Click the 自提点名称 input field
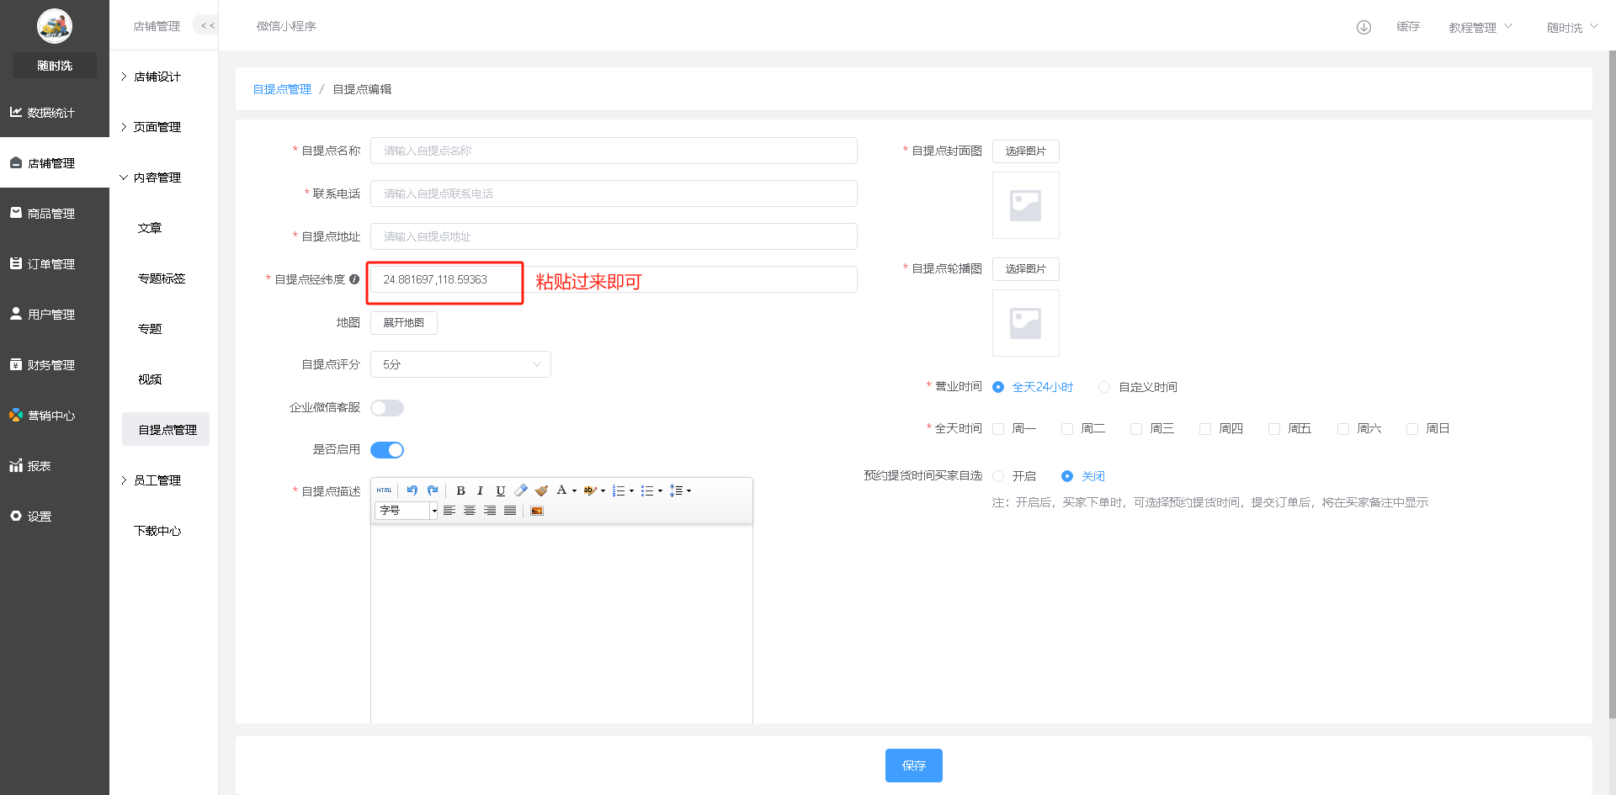 [614, 151]
